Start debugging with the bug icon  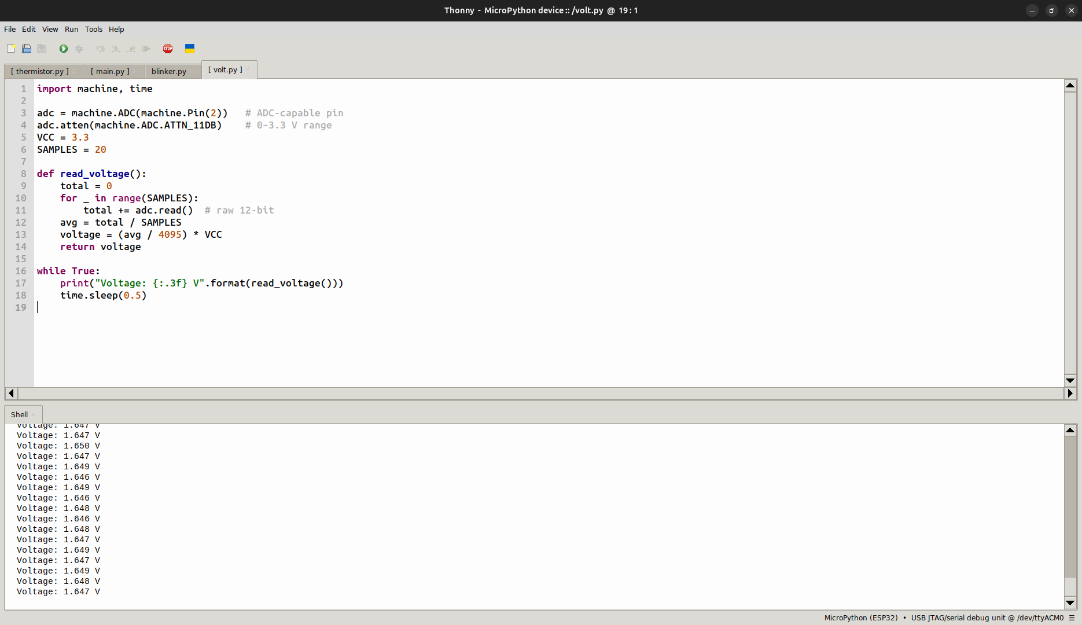click(79, 49)
